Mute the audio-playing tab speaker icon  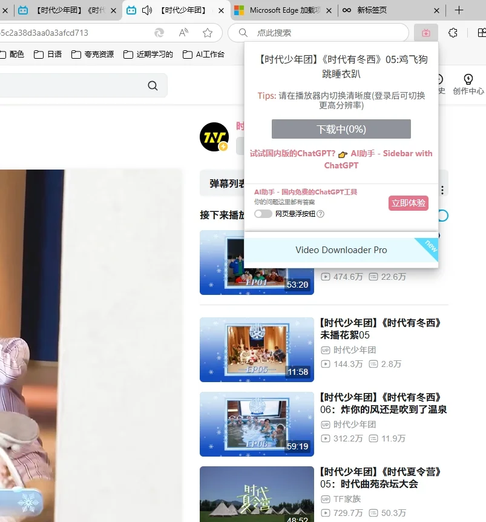[146, 10]
